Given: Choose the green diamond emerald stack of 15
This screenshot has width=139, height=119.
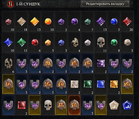Looking at the screenshot, I should click(22, 42).
